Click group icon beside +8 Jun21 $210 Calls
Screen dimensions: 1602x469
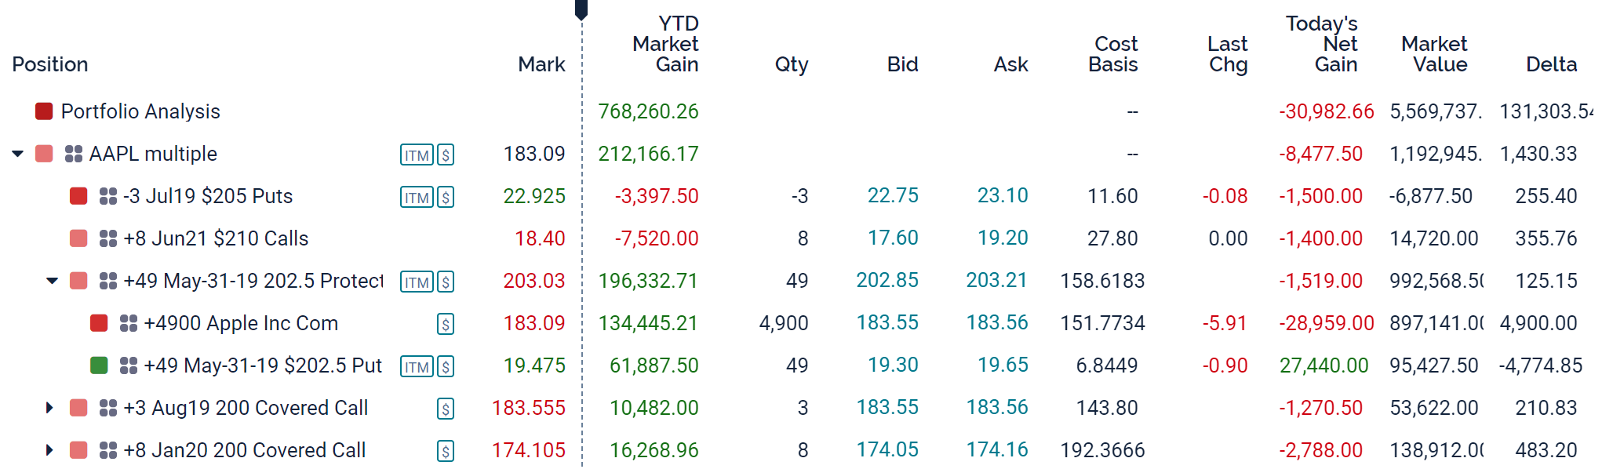tap(108, 238)
